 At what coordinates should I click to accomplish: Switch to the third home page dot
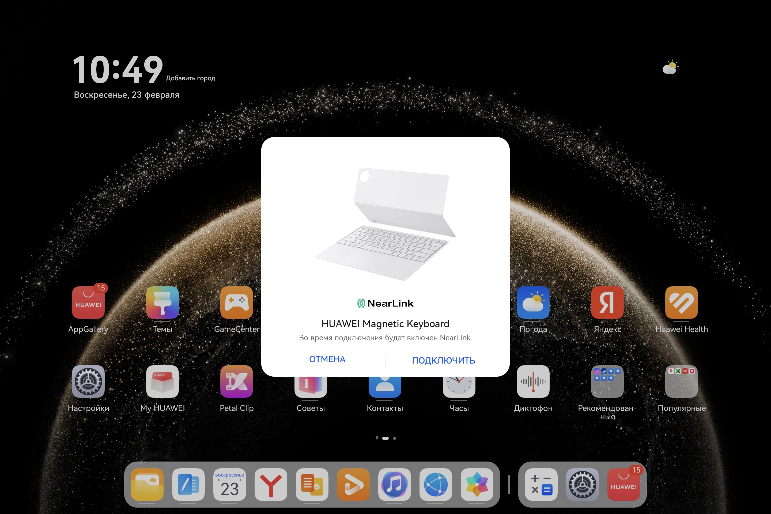click(x=395, y=438)
